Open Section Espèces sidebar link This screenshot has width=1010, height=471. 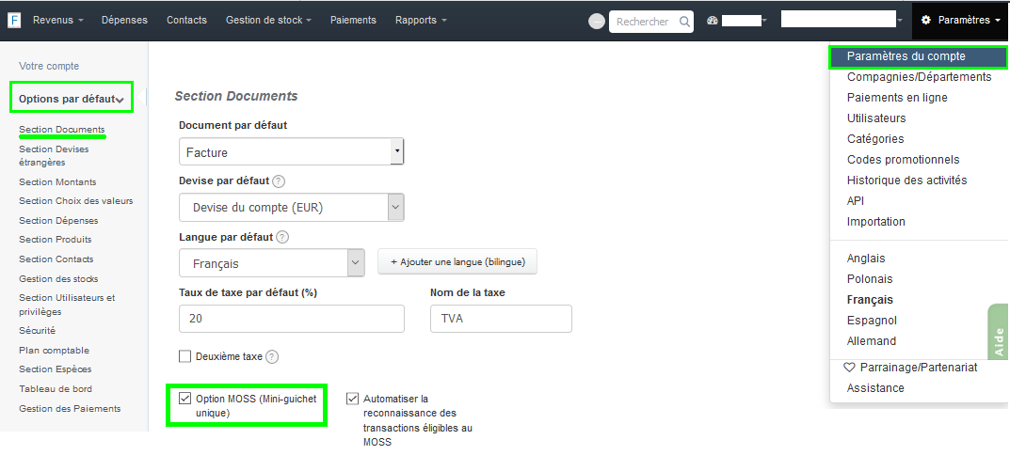click(x=56, y=369)
